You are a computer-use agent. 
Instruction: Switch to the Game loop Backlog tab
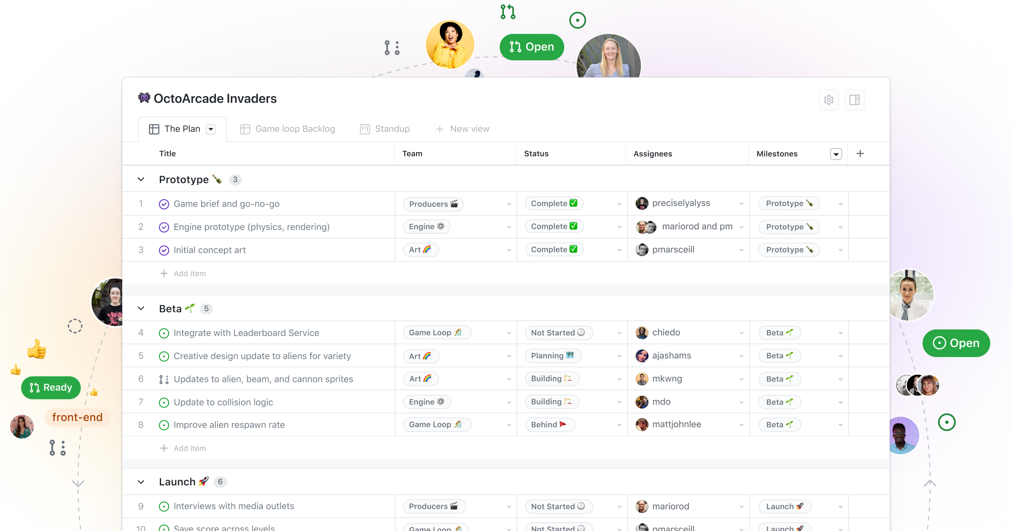pyautogui.click(x=295, y=129)
